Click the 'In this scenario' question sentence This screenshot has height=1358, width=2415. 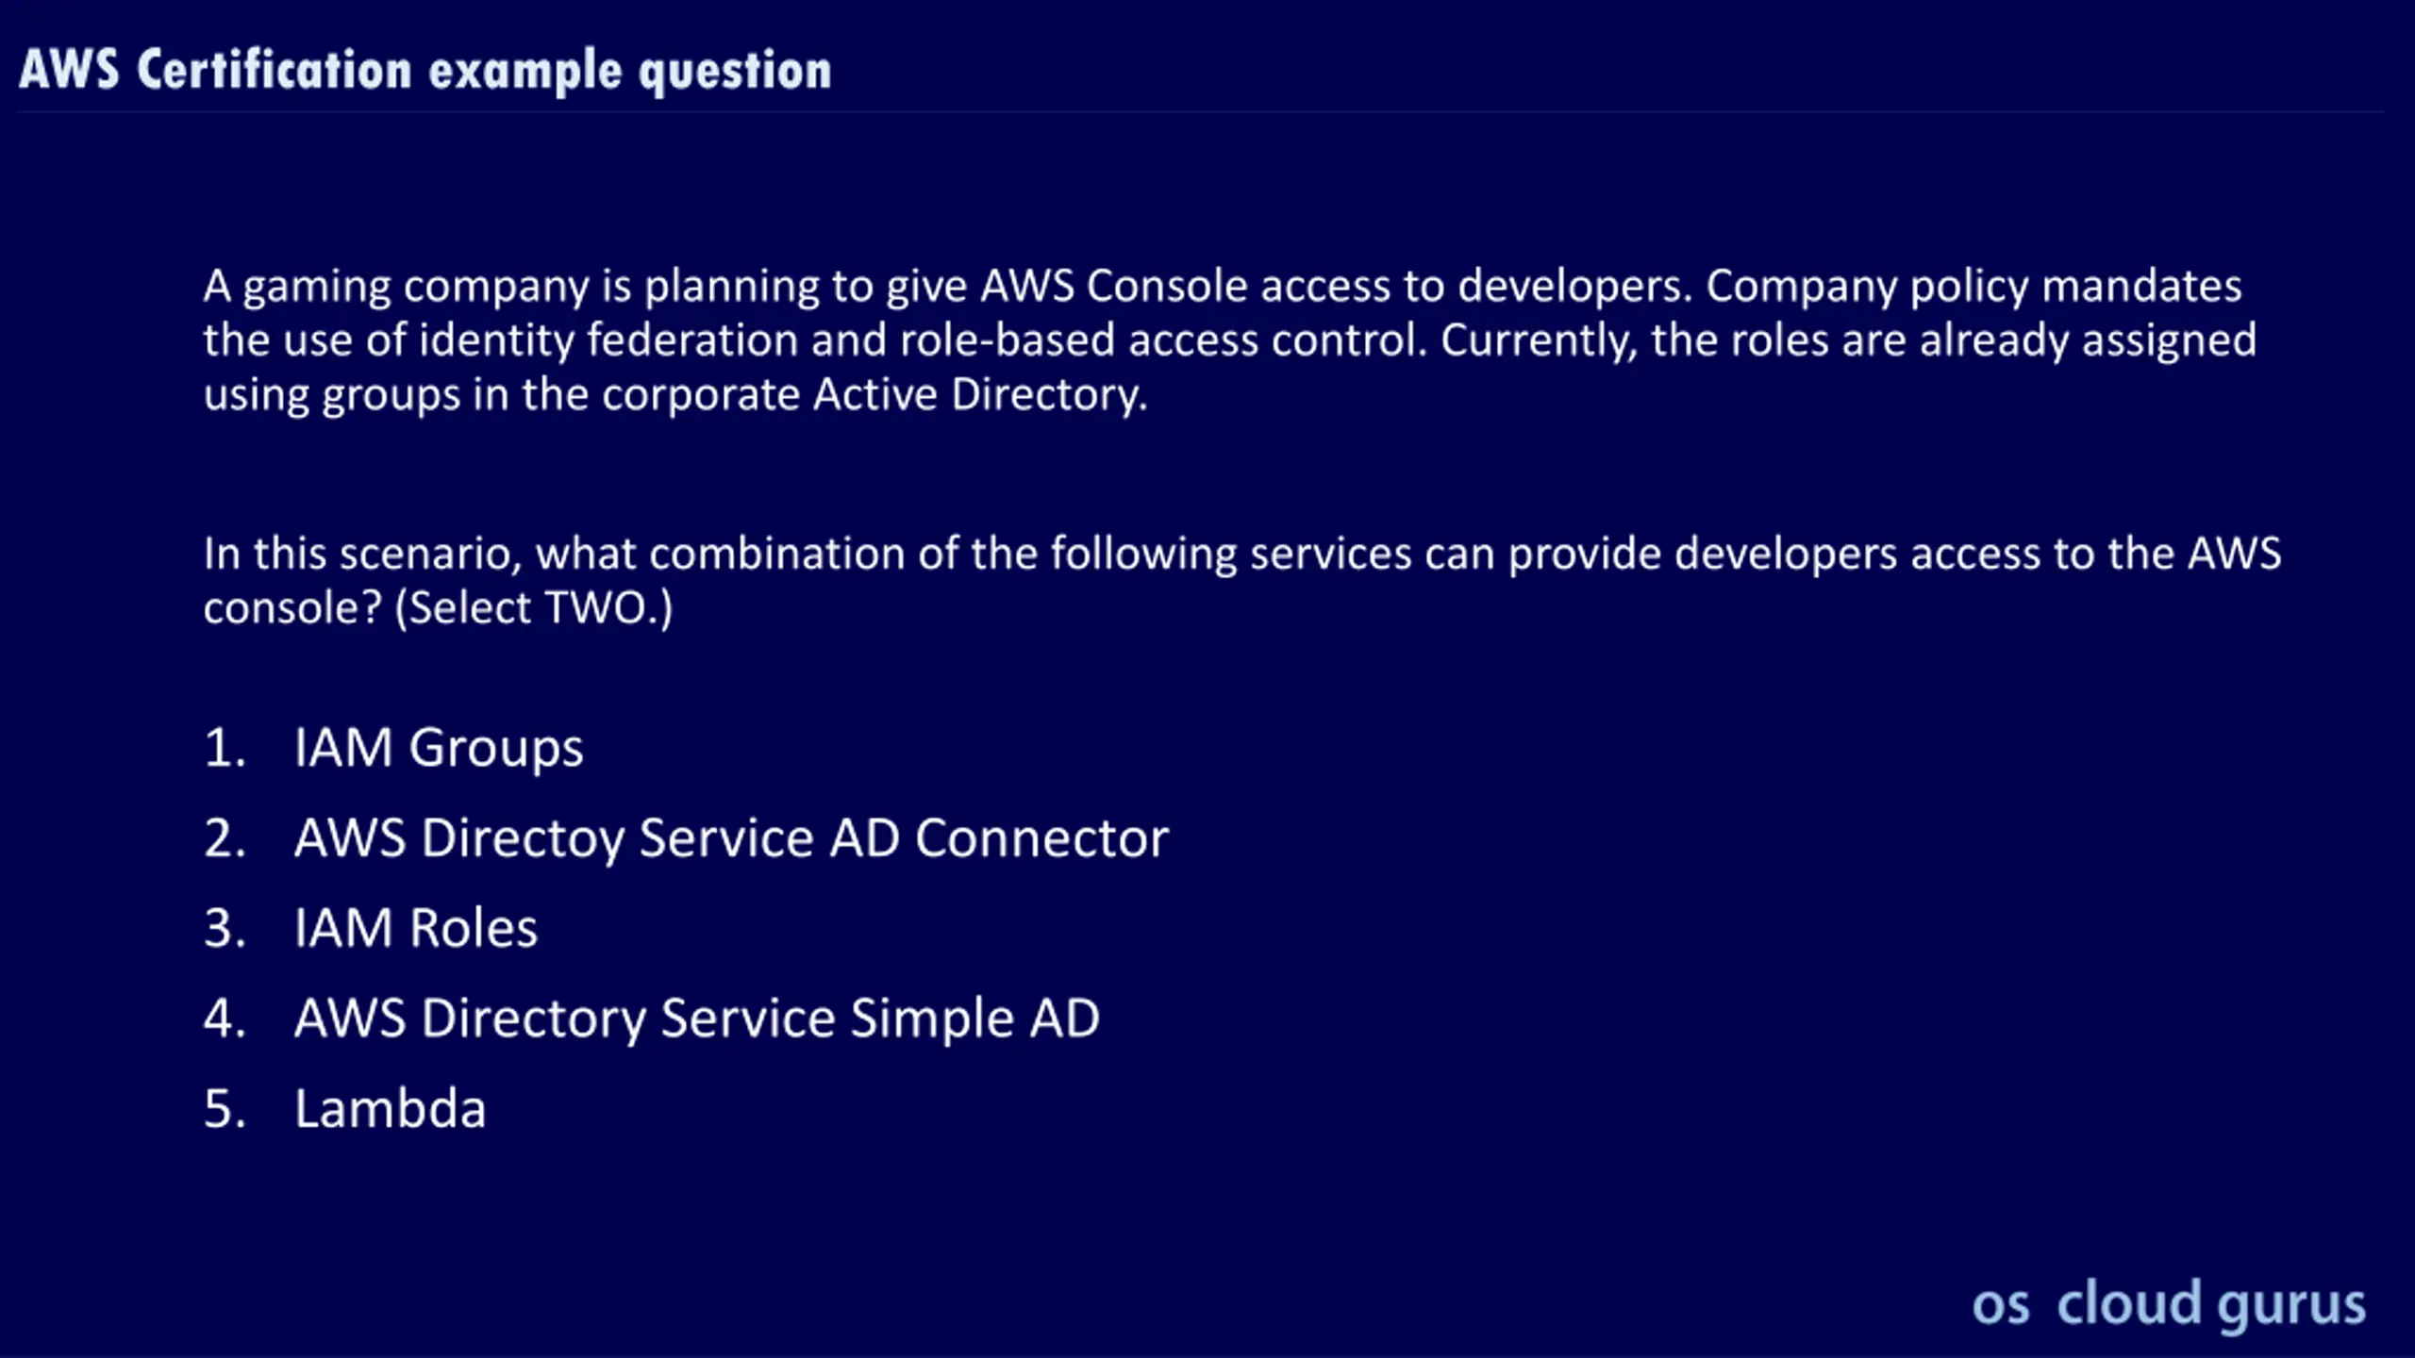(1242, 580)
